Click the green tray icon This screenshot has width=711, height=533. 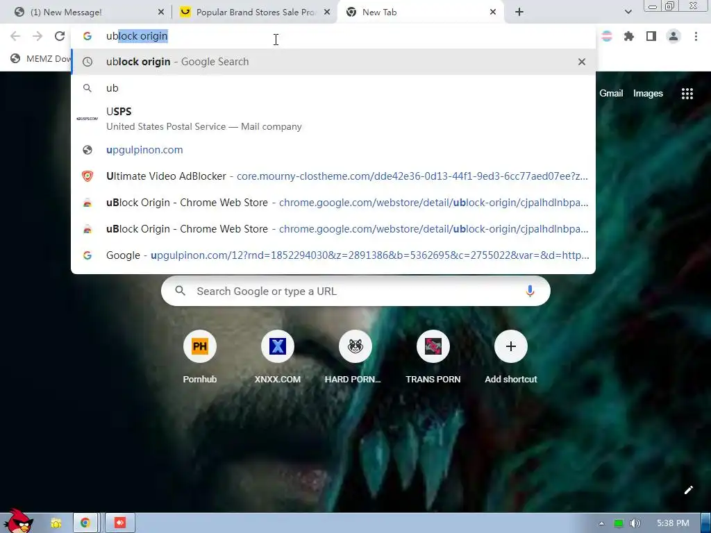618,523
